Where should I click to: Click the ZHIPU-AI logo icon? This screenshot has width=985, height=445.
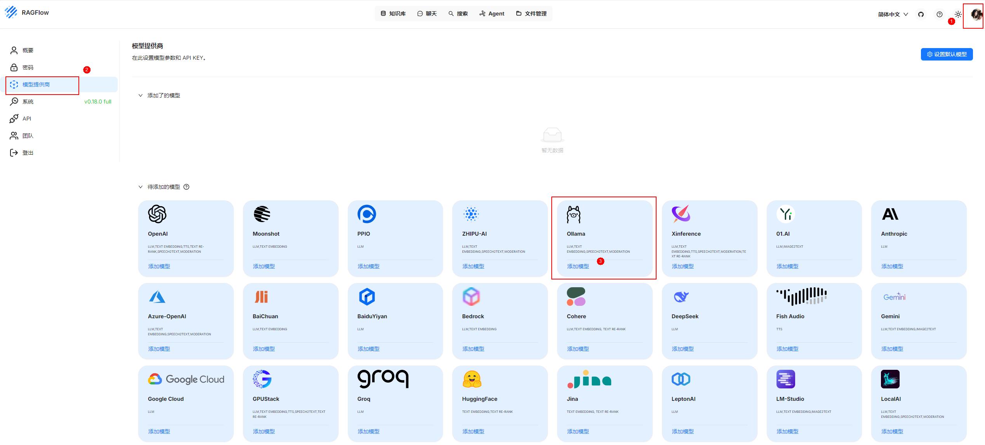point(471,214)
